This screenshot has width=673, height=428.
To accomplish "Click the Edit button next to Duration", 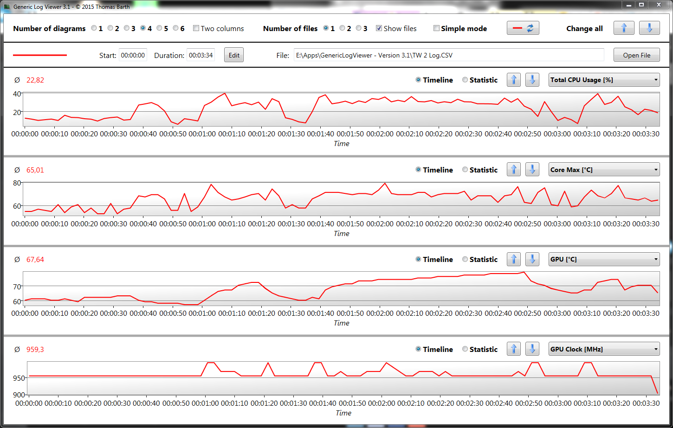I will click(234, 55).
